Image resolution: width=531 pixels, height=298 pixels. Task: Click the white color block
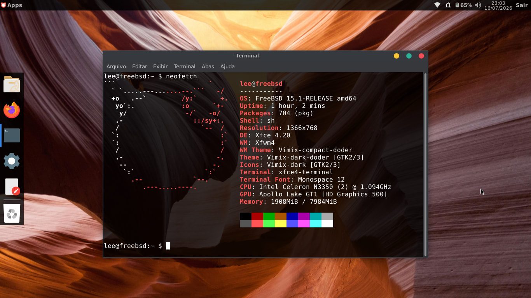point(327,223)
